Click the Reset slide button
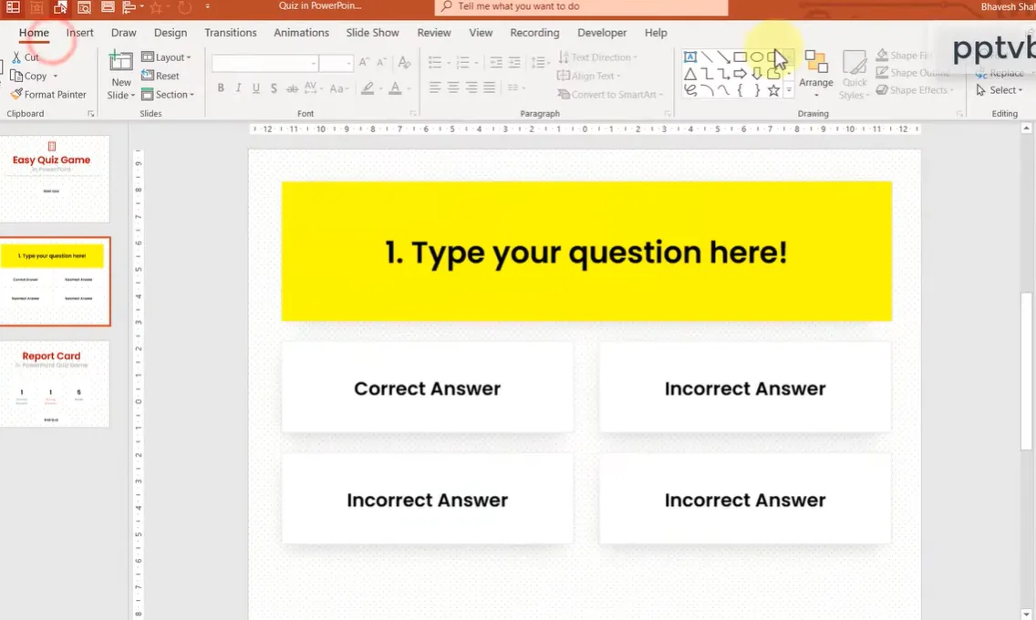 tap(161, 77)
